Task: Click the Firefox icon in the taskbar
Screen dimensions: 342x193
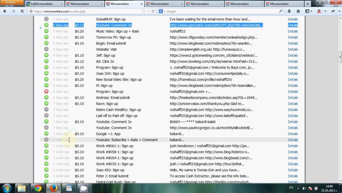Action: tap(53, 188)
